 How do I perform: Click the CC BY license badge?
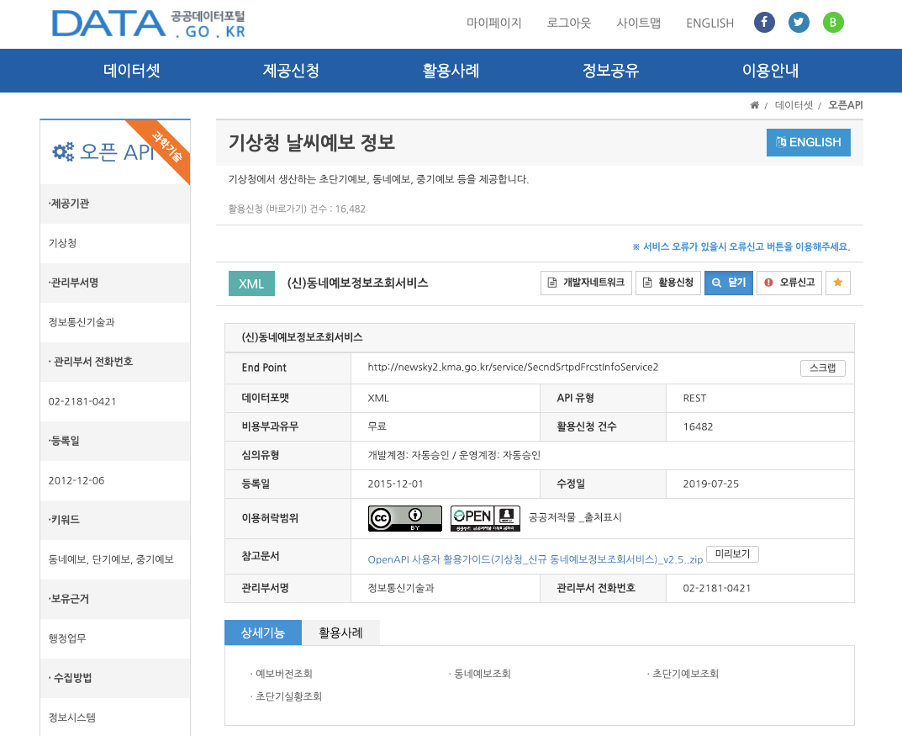pyautogui.click(x=405, y=518)
